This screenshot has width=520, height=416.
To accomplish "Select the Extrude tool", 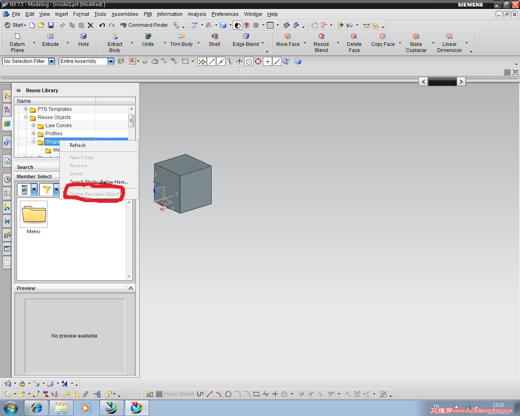I will point(50,40).
